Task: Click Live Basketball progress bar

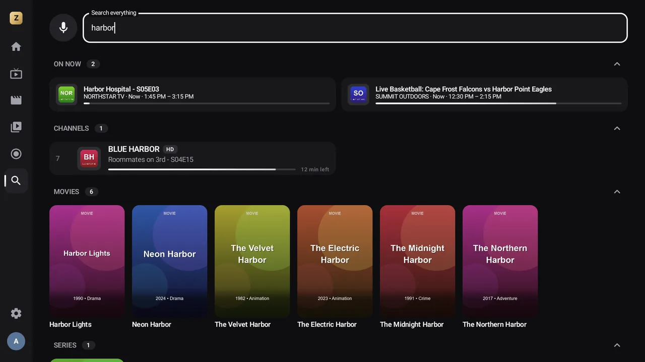Action: (498, 104)
